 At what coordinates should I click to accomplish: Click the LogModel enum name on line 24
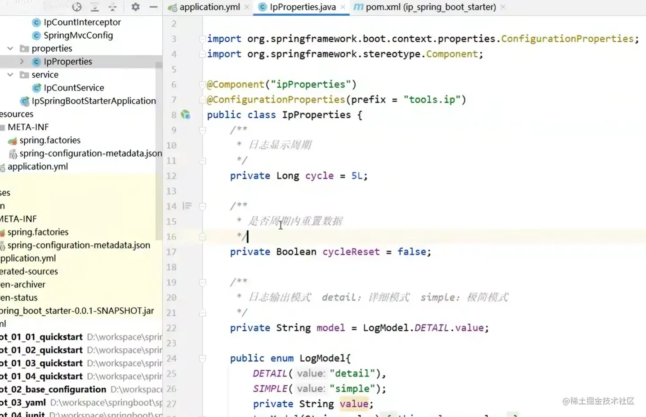coord(322,358)
